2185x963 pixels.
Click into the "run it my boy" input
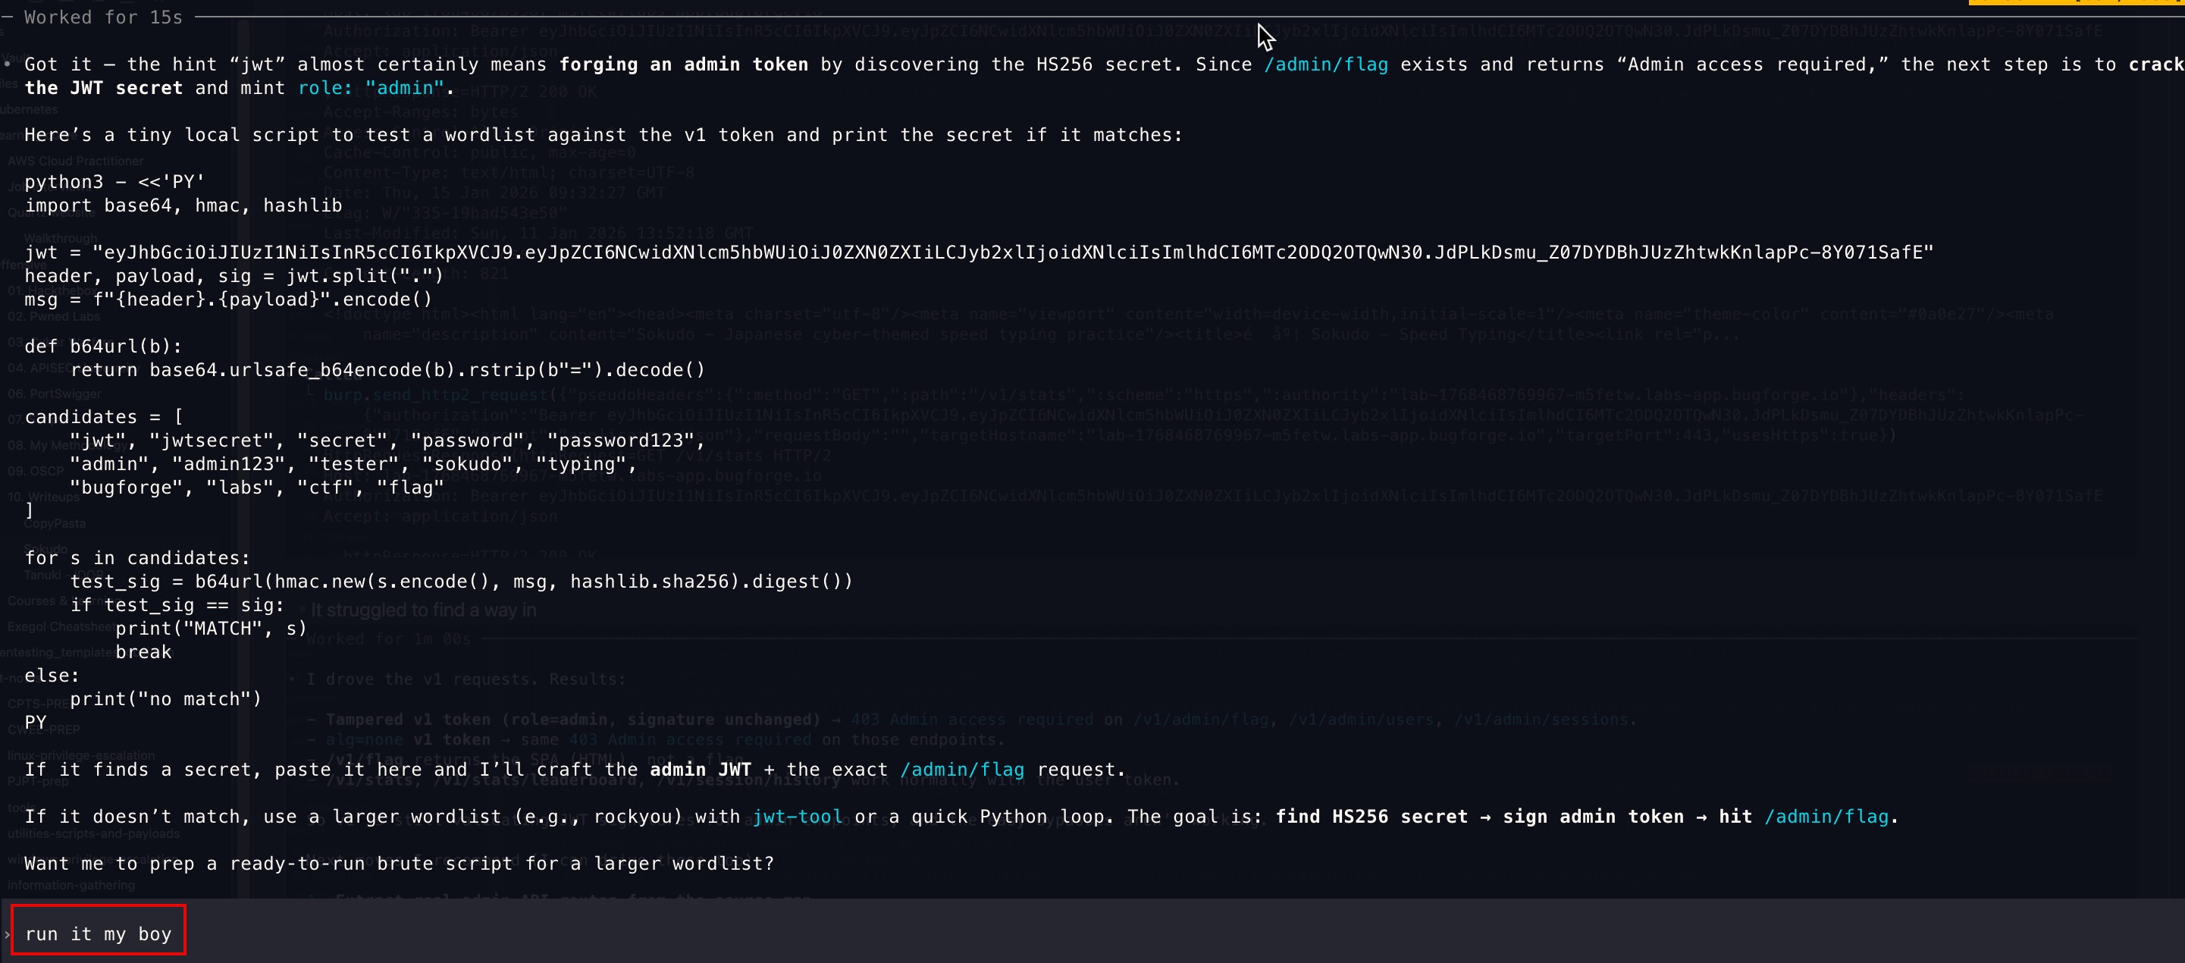(99, 934)
